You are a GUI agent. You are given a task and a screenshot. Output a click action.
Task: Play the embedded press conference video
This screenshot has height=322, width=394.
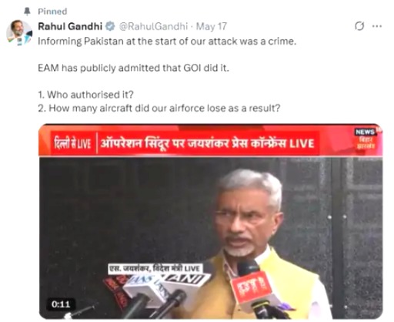coord(210,221)
